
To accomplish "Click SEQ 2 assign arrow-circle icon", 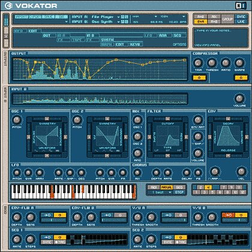I will point(168,238).
